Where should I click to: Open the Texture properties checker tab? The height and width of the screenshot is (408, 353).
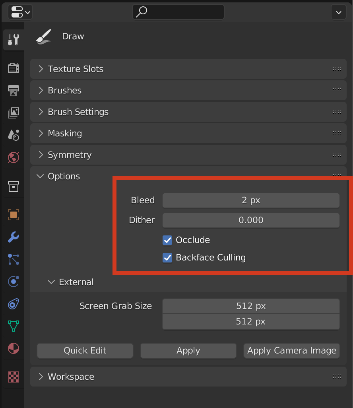14,376
